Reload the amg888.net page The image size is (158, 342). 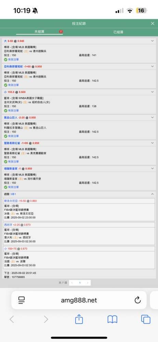(137, 300)
